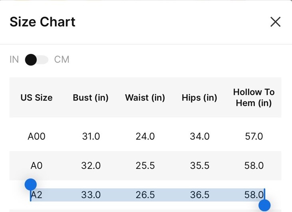Select the CM unit label
Screen dimensions: 292x212
tap(62, 59)
